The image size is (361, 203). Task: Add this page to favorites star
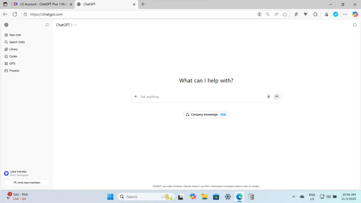point(285,14)
